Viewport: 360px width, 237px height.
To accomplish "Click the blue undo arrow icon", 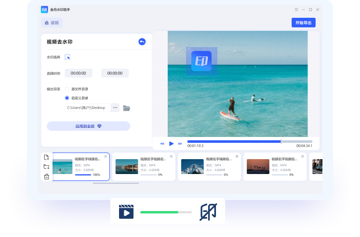I will [x=142, y=42].
